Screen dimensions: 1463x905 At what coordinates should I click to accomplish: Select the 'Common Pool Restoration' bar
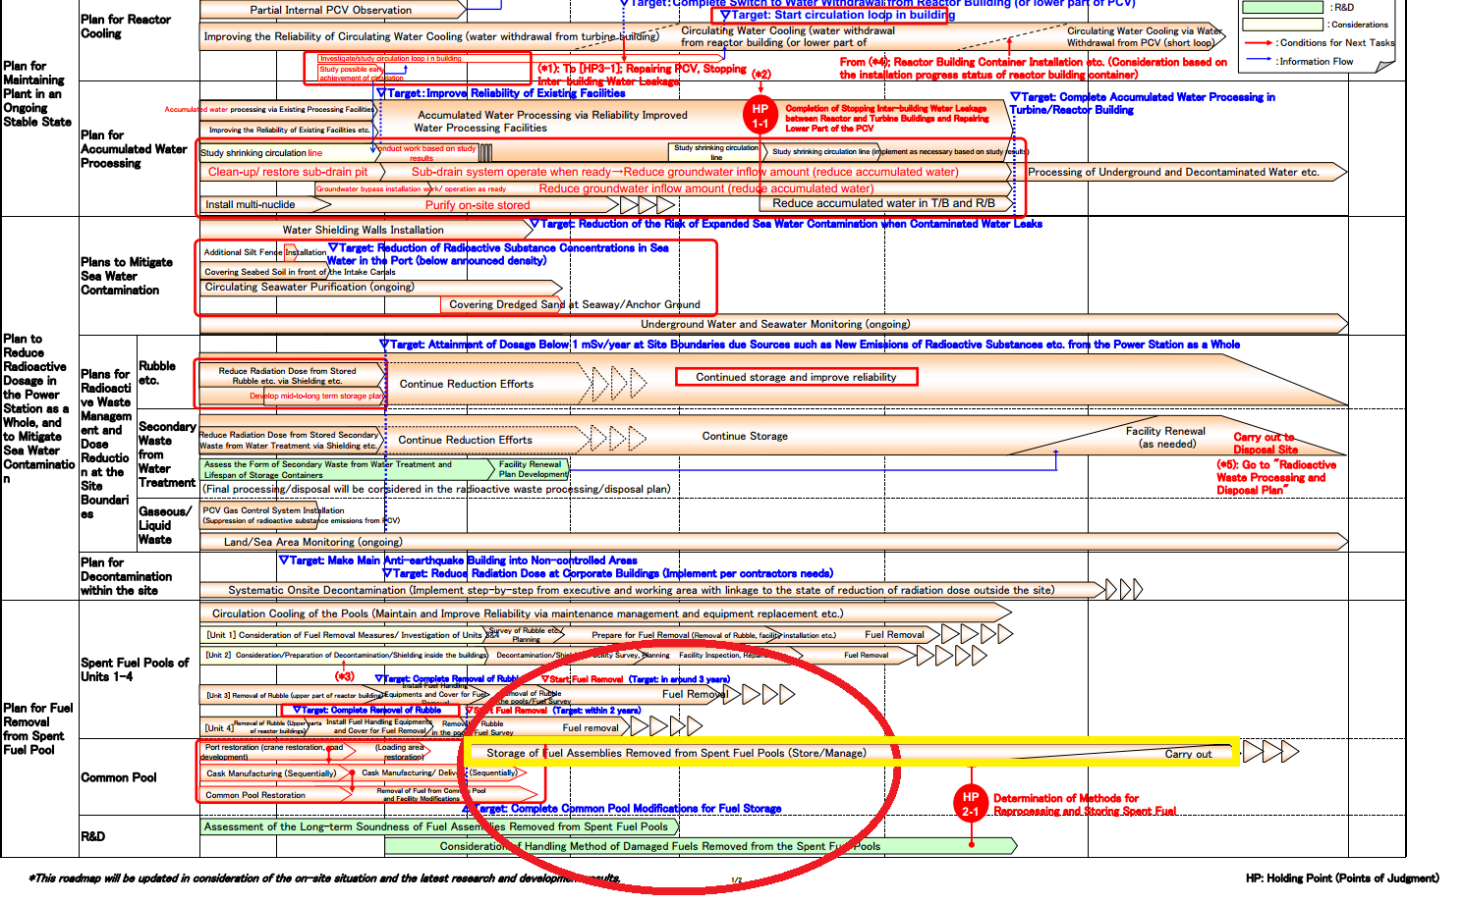[x=275, y=795]
